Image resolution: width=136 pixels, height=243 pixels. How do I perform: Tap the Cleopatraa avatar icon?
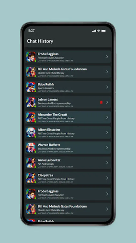pos(31,178)
